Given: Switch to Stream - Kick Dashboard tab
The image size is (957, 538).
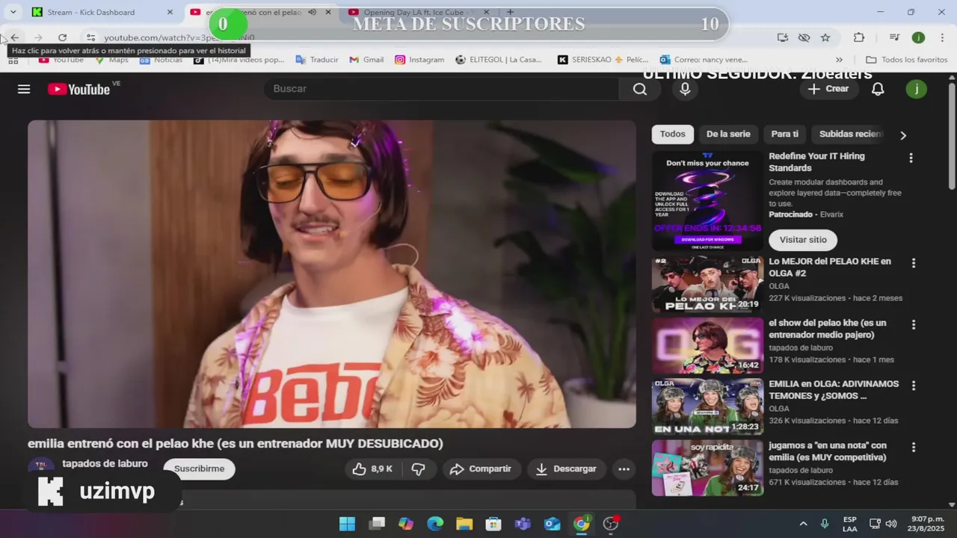Looking at the screenshot, I should click(x=102, y=12).
